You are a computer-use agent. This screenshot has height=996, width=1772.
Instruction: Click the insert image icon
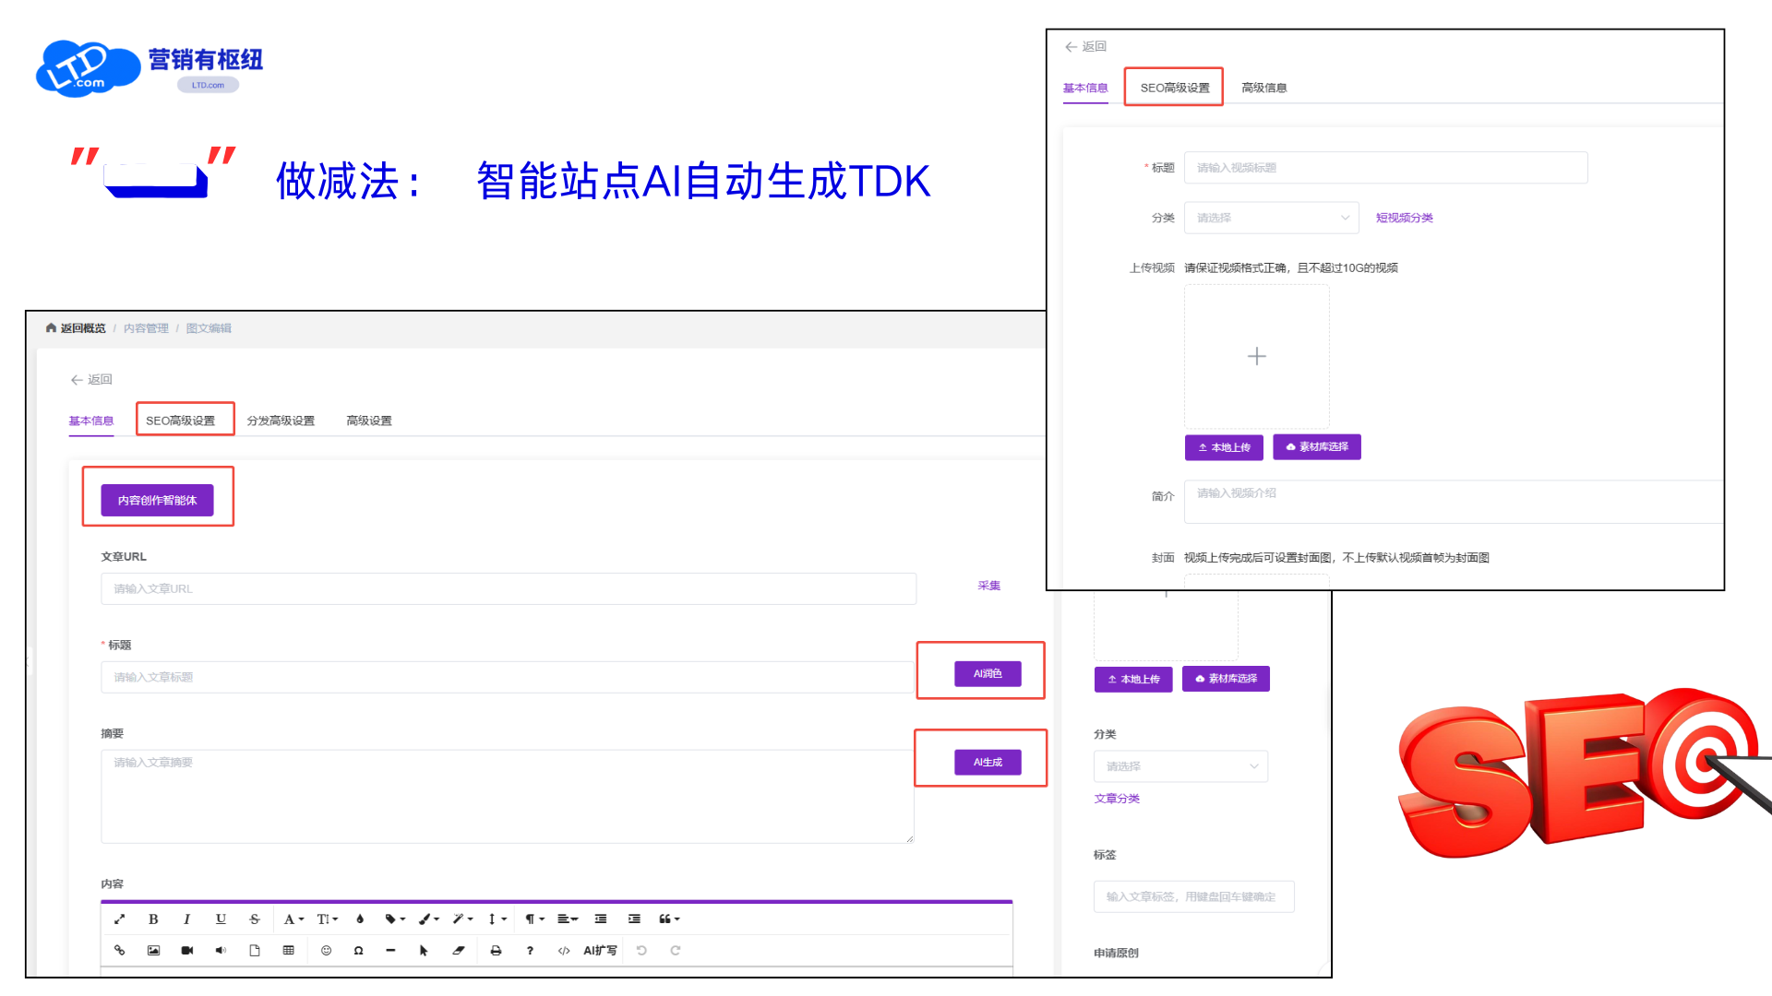coord(153,950)
